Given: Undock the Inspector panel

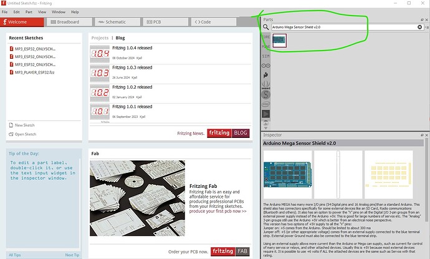Looking at the screenshot, I should 422,135.
